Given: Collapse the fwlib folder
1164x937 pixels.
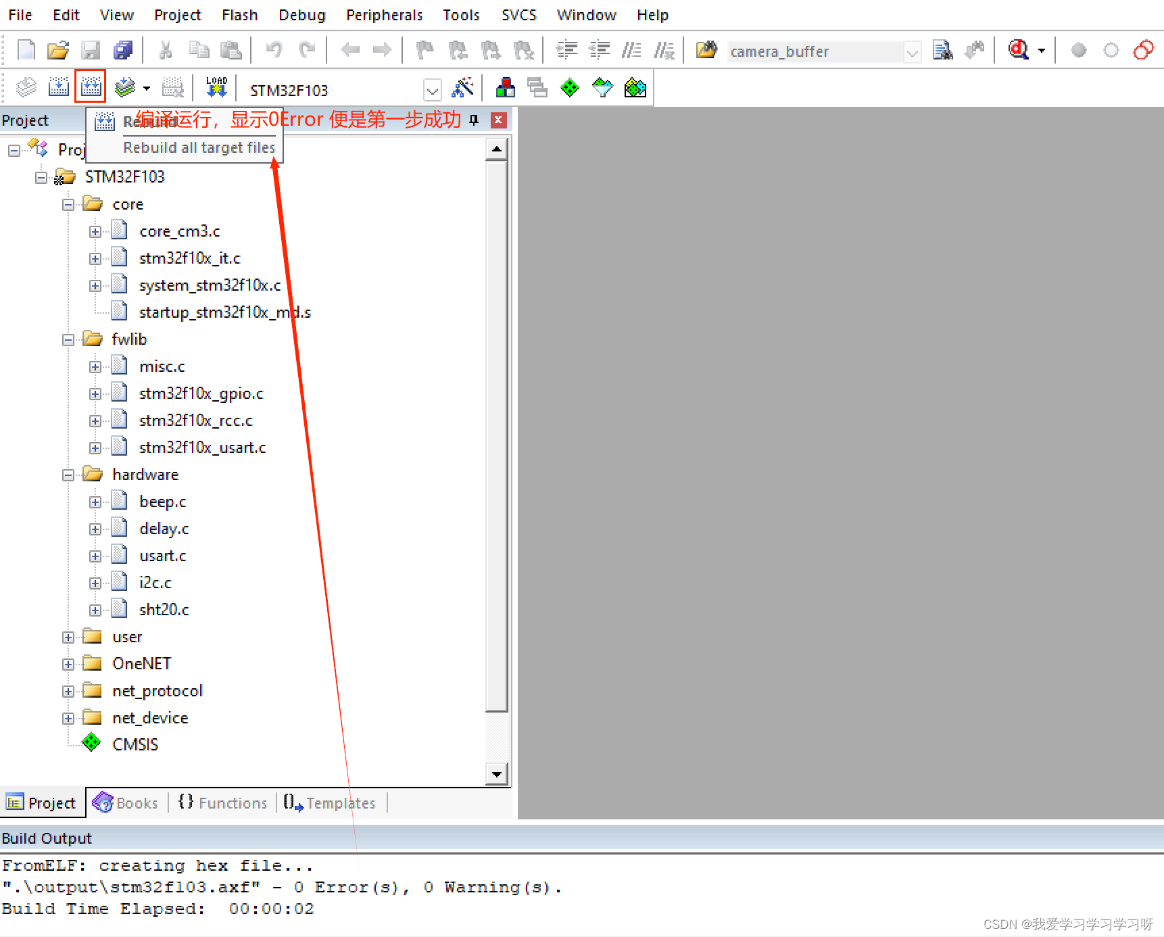Looking at the screenshot, I should 68,340.
